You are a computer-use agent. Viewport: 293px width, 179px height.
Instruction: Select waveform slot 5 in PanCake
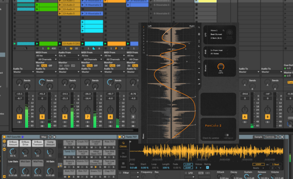[144, 38]
